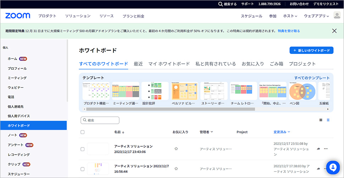
Task: Expand the ホスト dropdown
Action: point(290,16)
